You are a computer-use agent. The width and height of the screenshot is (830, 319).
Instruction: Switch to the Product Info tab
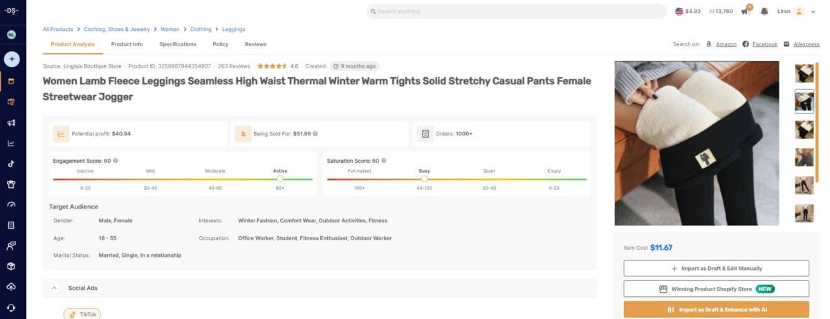[127, 44]
